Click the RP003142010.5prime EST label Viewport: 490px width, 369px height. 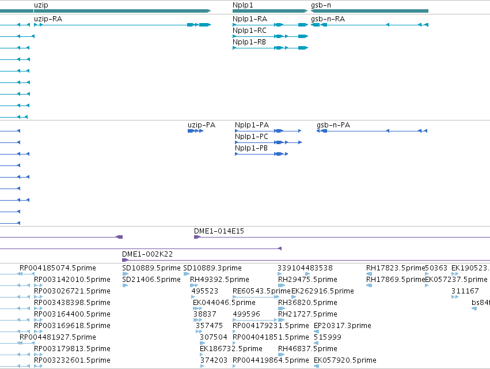72,279
